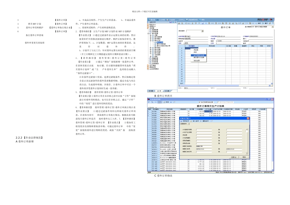Click the 计划数量 column header in list window
290x205 pixels.
[x=200, y=109]
